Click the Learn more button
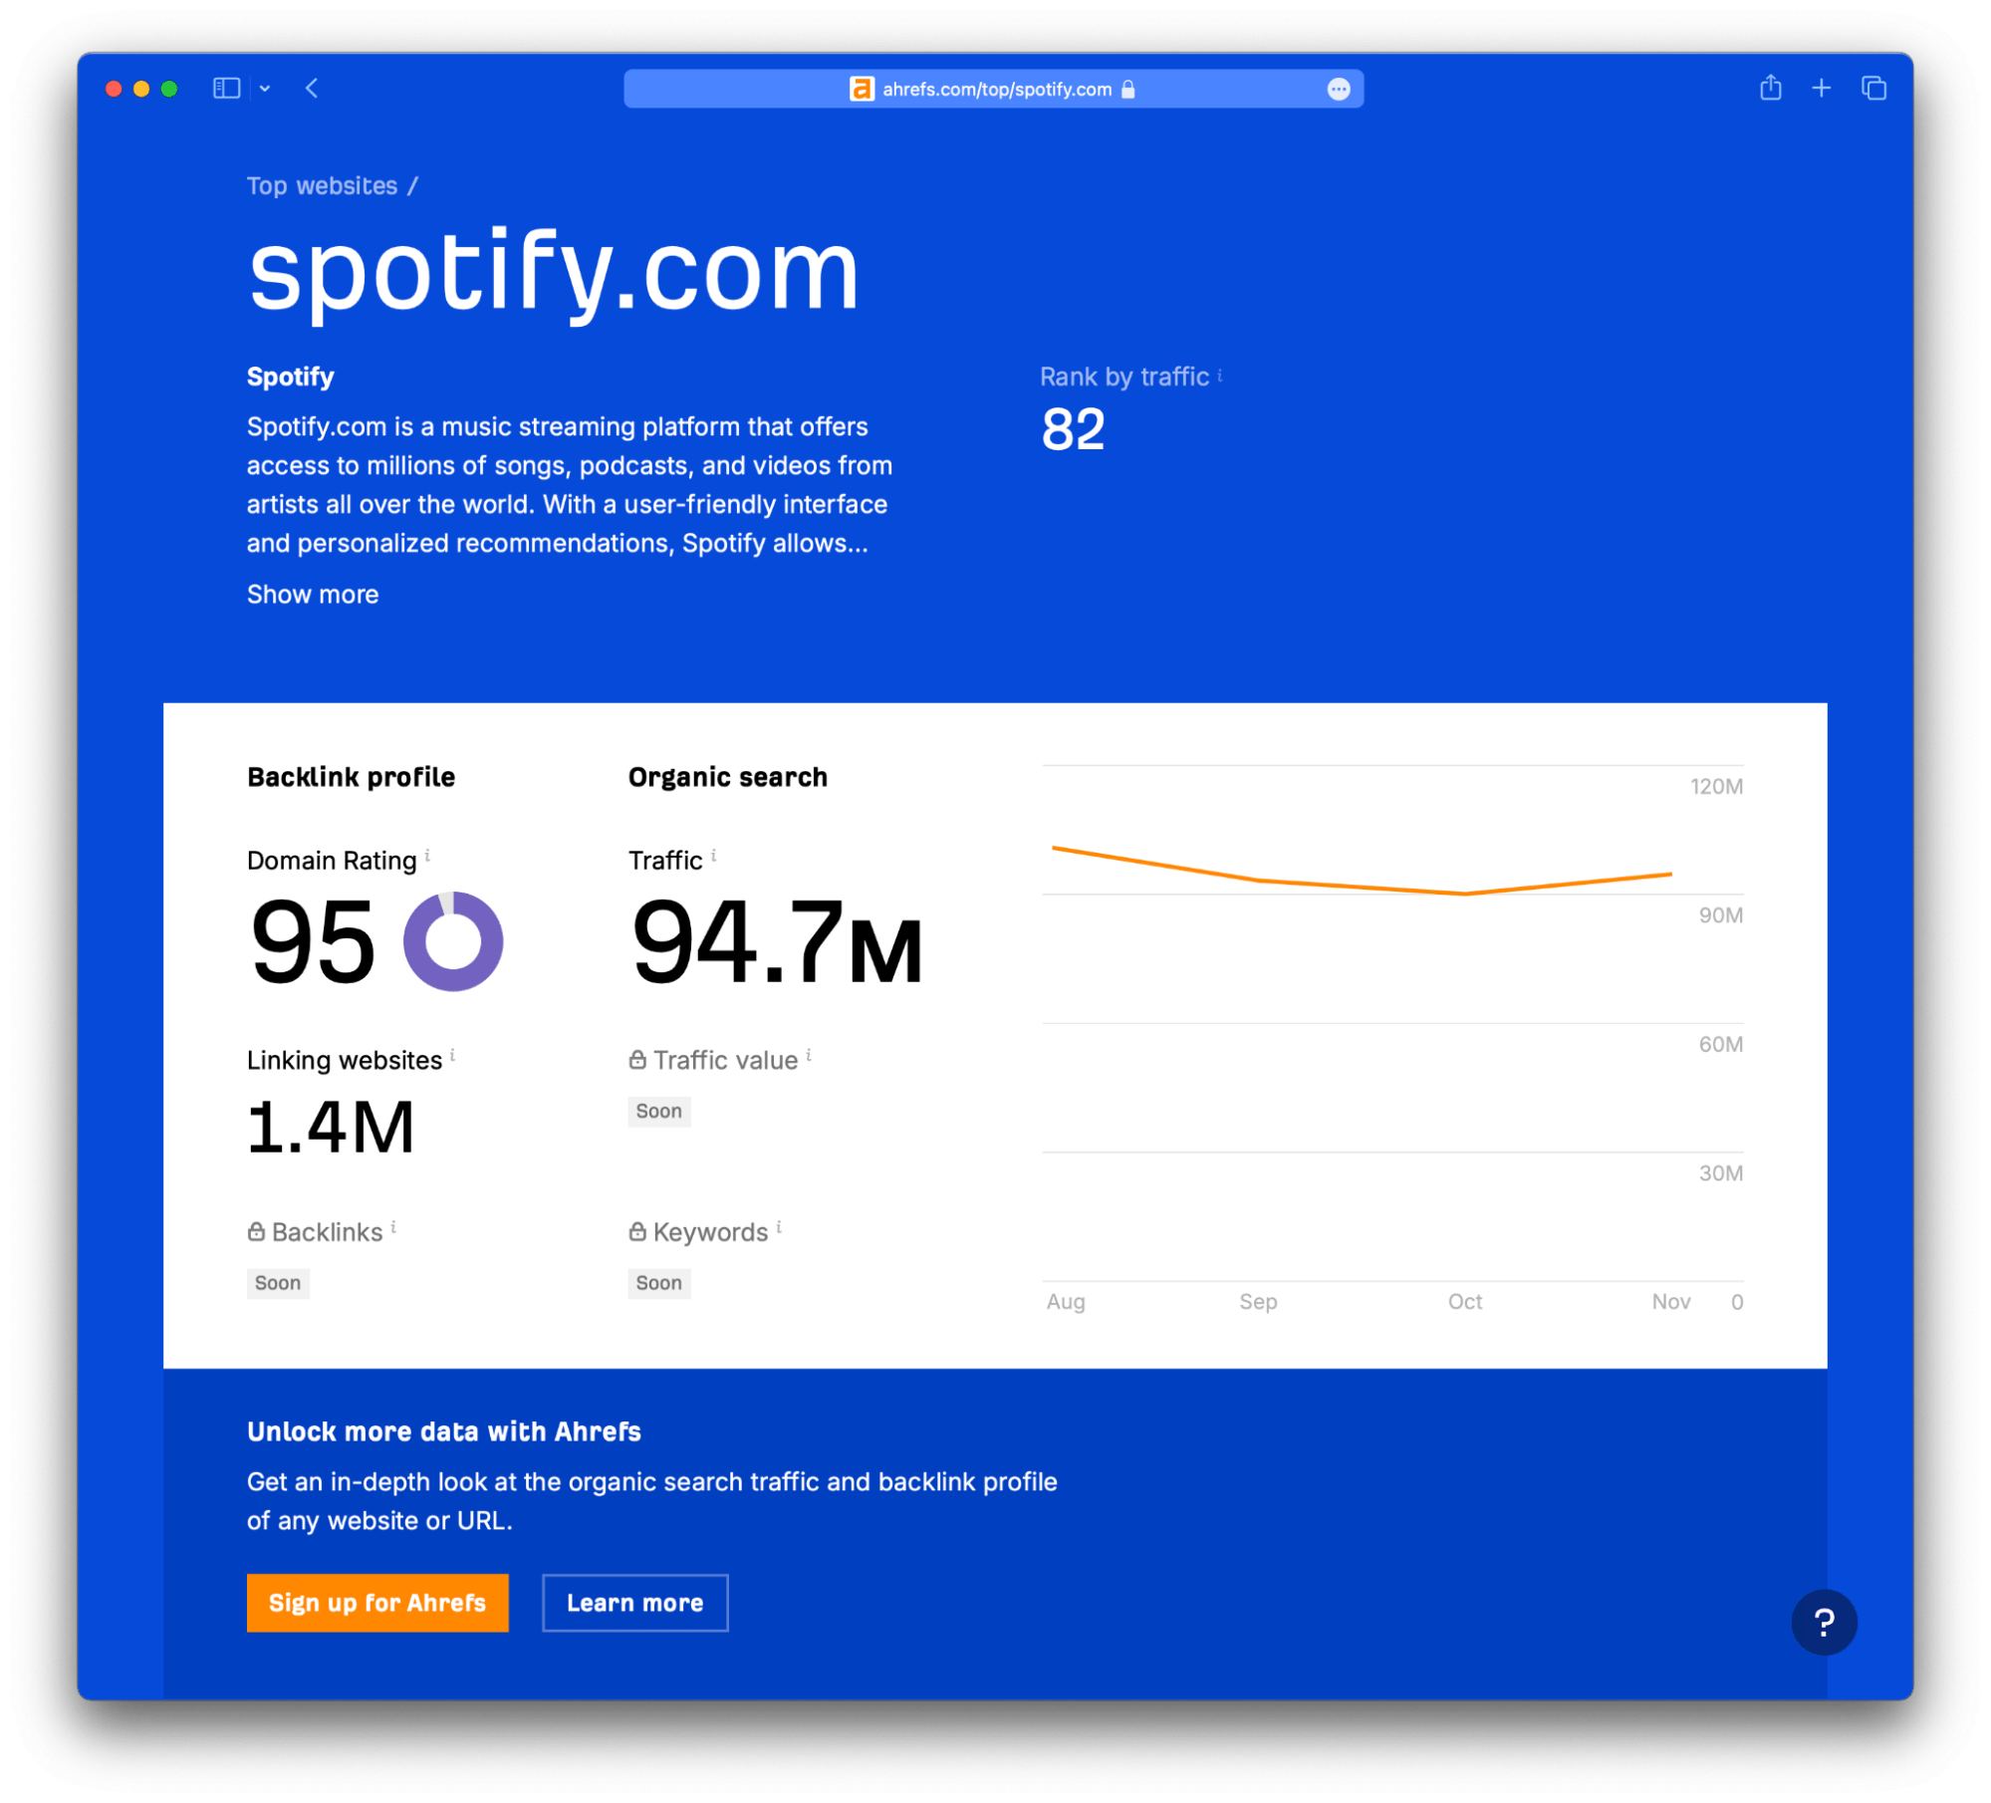The height and width of the screenshot is (1803, 1991). point(634,1603)
